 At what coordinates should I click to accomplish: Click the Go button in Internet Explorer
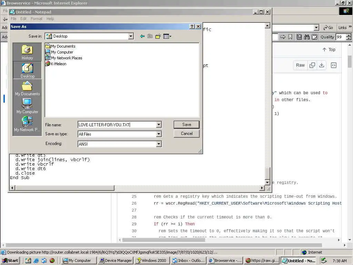coord(328,28)
